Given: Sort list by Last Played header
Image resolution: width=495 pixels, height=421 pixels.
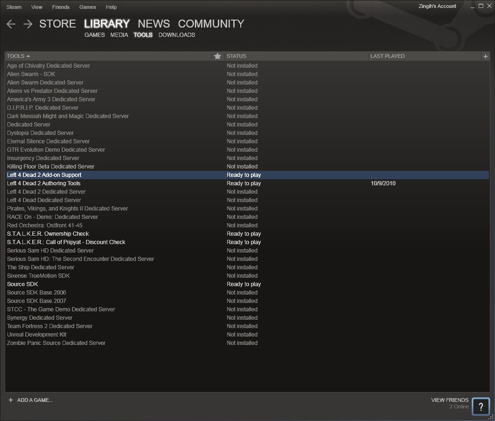Looking at the screenshot, I should point(387,56).
